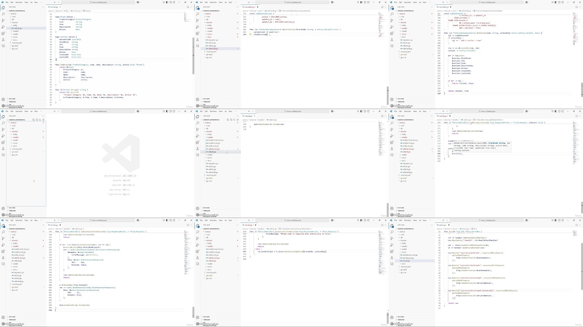Click editor vertical scrollbar in the server.go window
Image resolution: width=583 pixels, height=327 pixels.
click(x=582, y=267)
